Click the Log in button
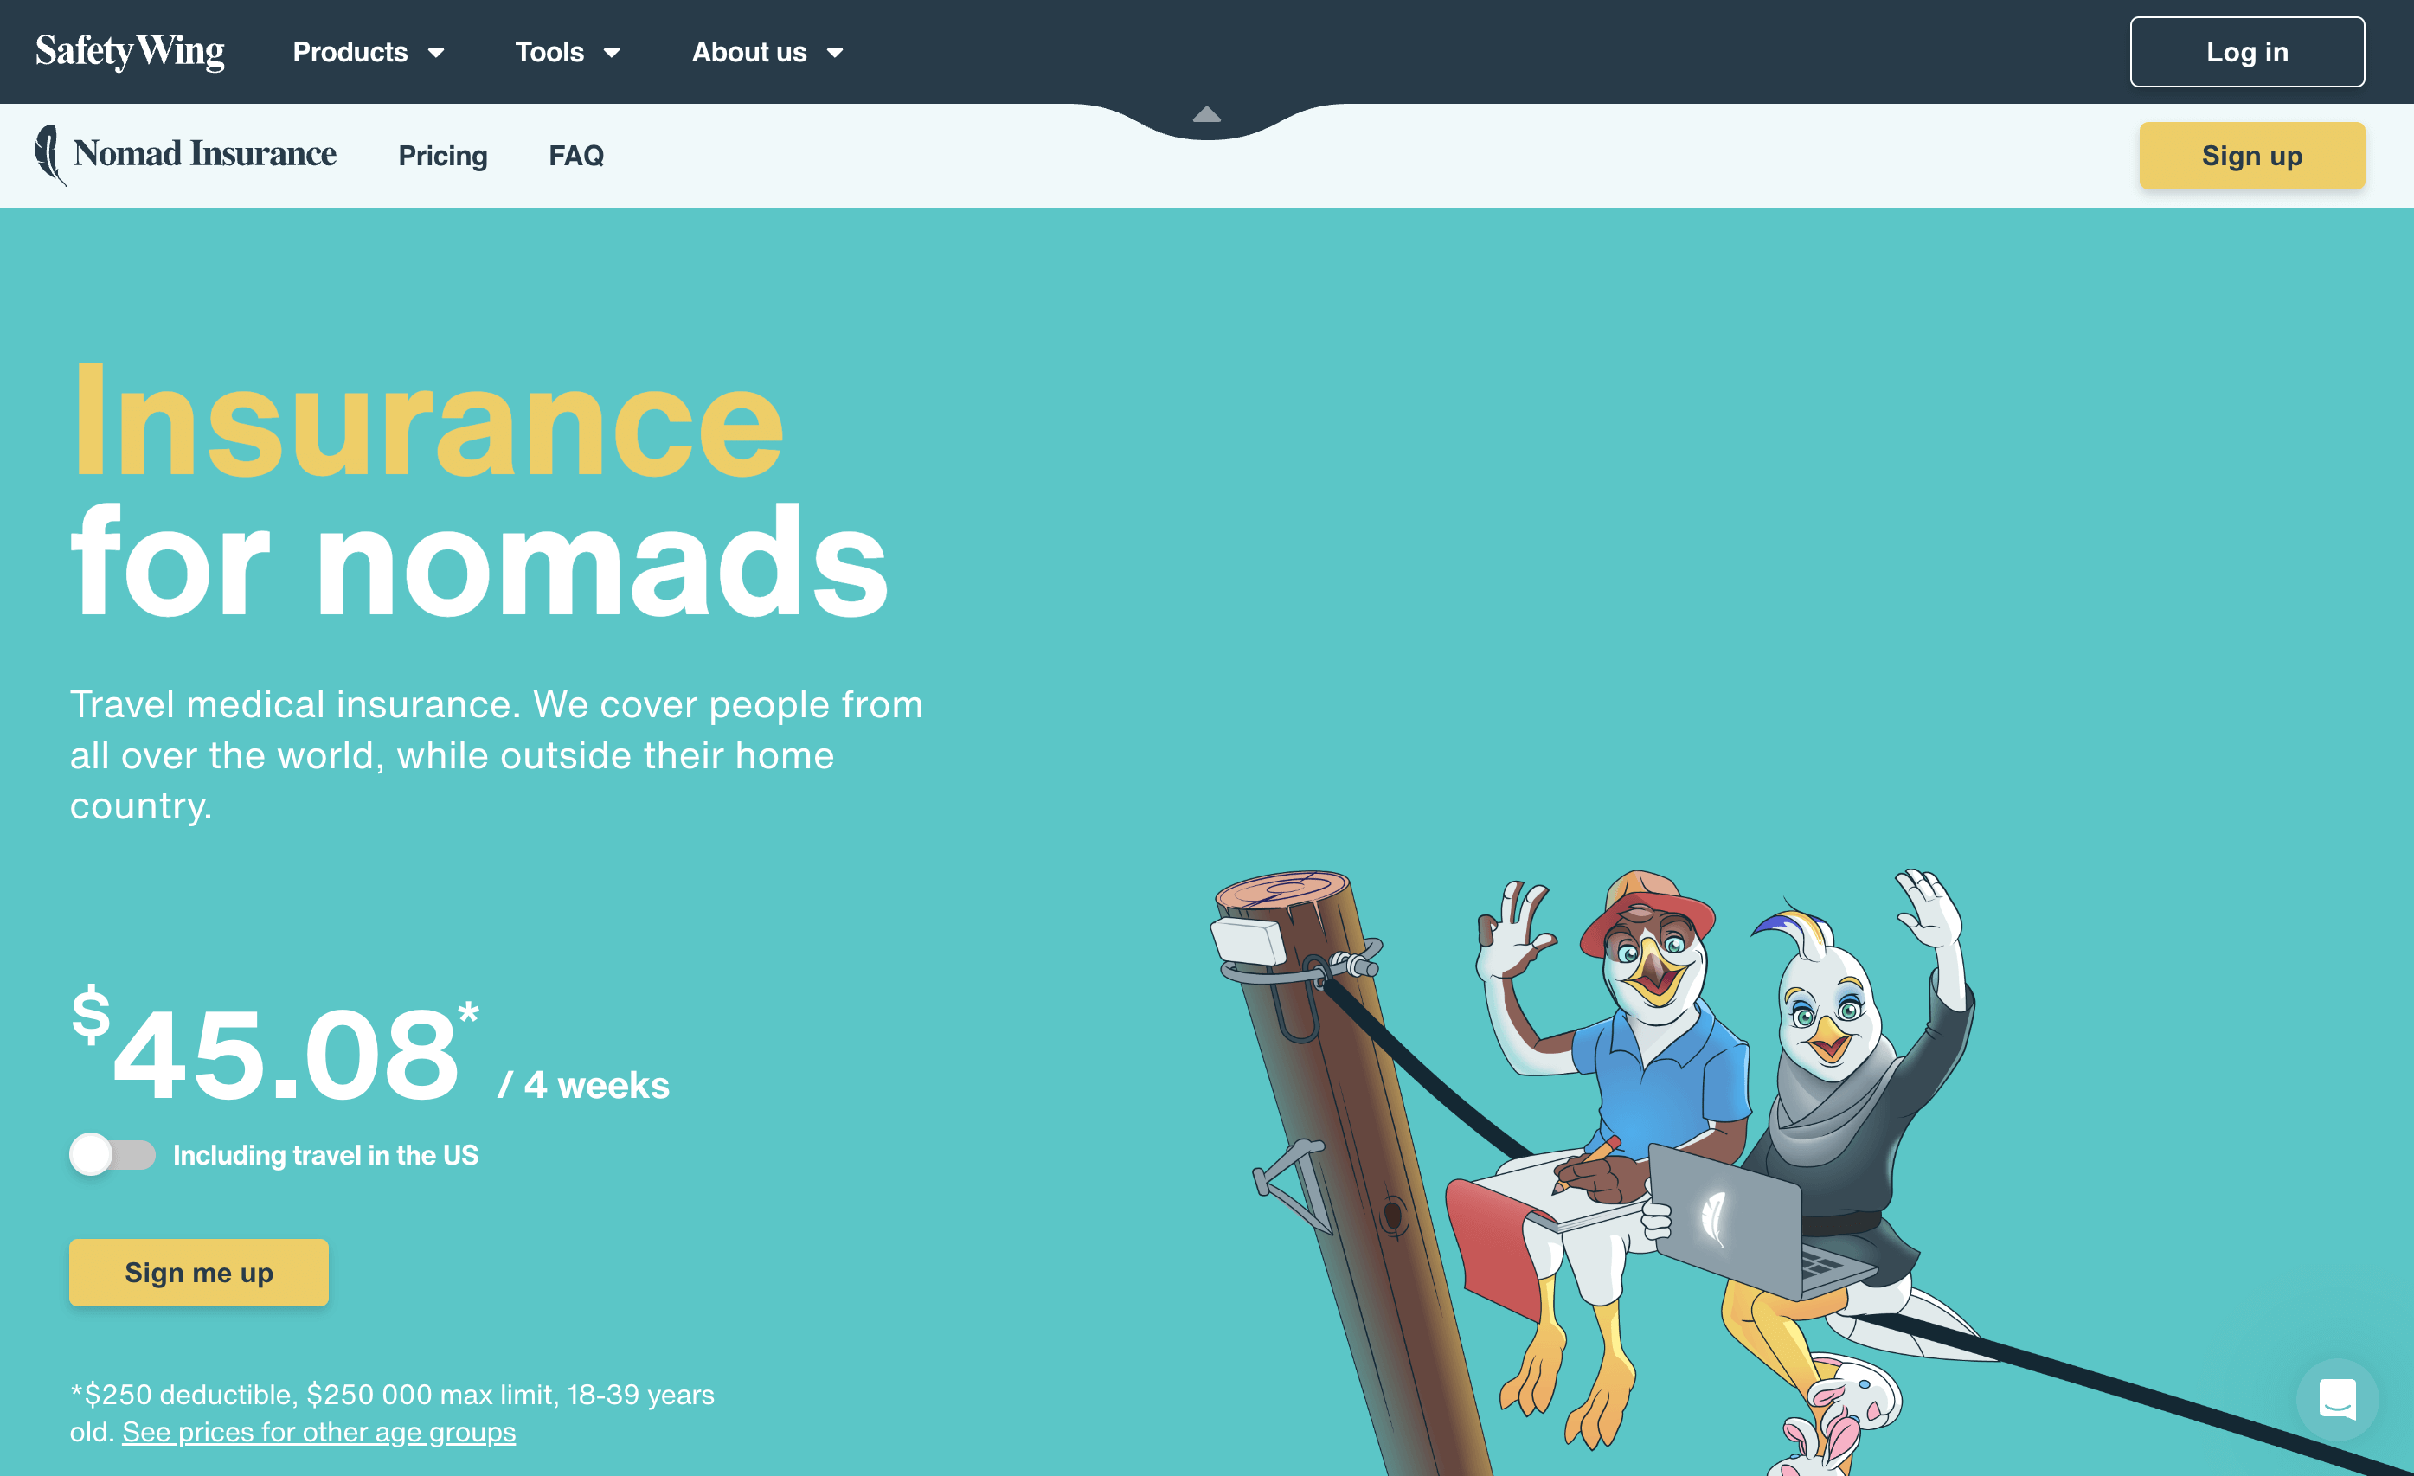Screen dimensions: 2414x1476 click(x=2246, y=52)
